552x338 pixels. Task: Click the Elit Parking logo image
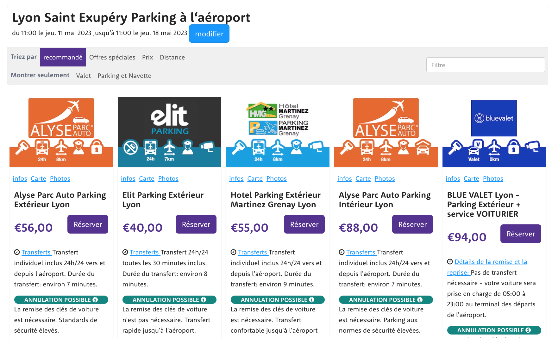[169, 132]
